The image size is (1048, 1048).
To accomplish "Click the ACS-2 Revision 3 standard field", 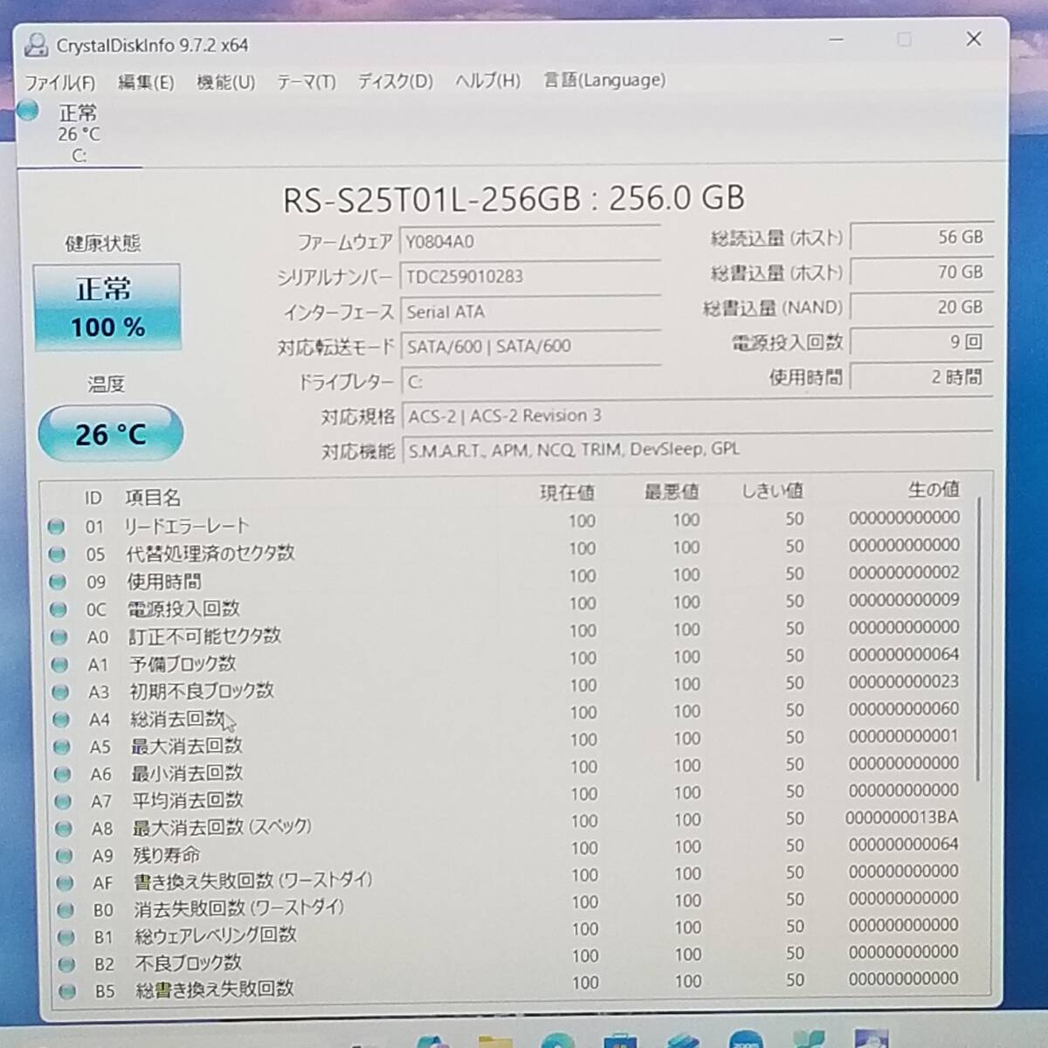I will (x=697, y=416).
